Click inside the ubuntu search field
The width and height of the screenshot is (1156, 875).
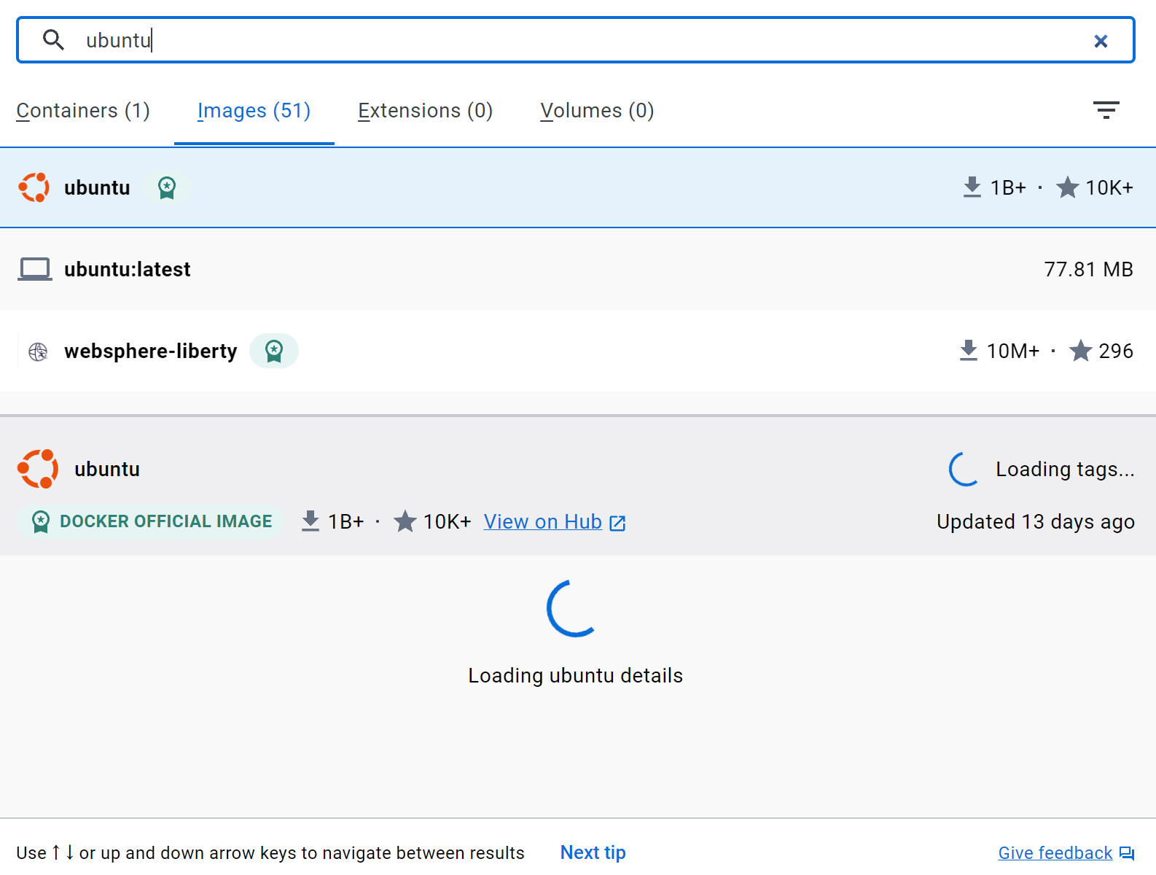click(576, 40)
